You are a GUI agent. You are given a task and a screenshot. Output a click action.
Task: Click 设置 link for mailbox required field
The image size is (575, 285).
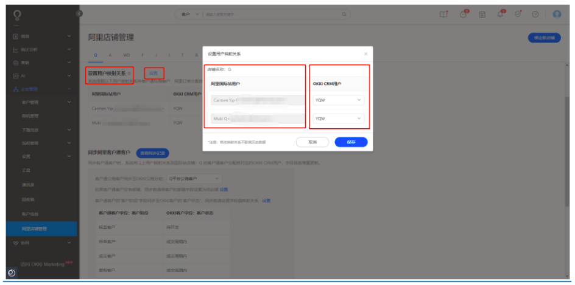point(224,190)
